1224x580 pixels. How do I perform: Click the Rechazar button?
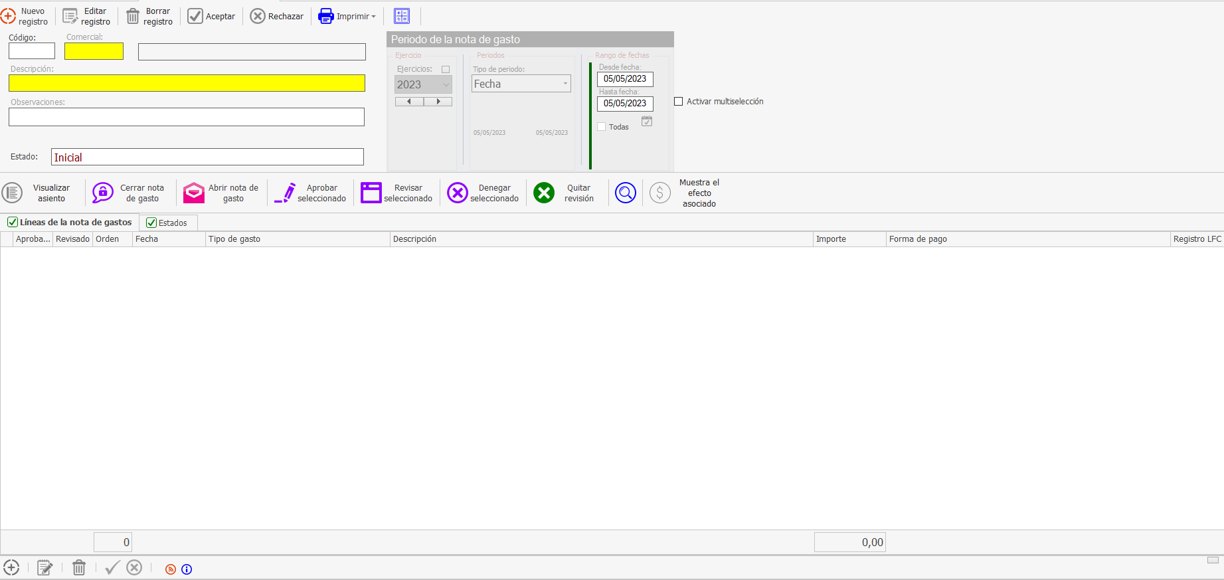(277, 17)
